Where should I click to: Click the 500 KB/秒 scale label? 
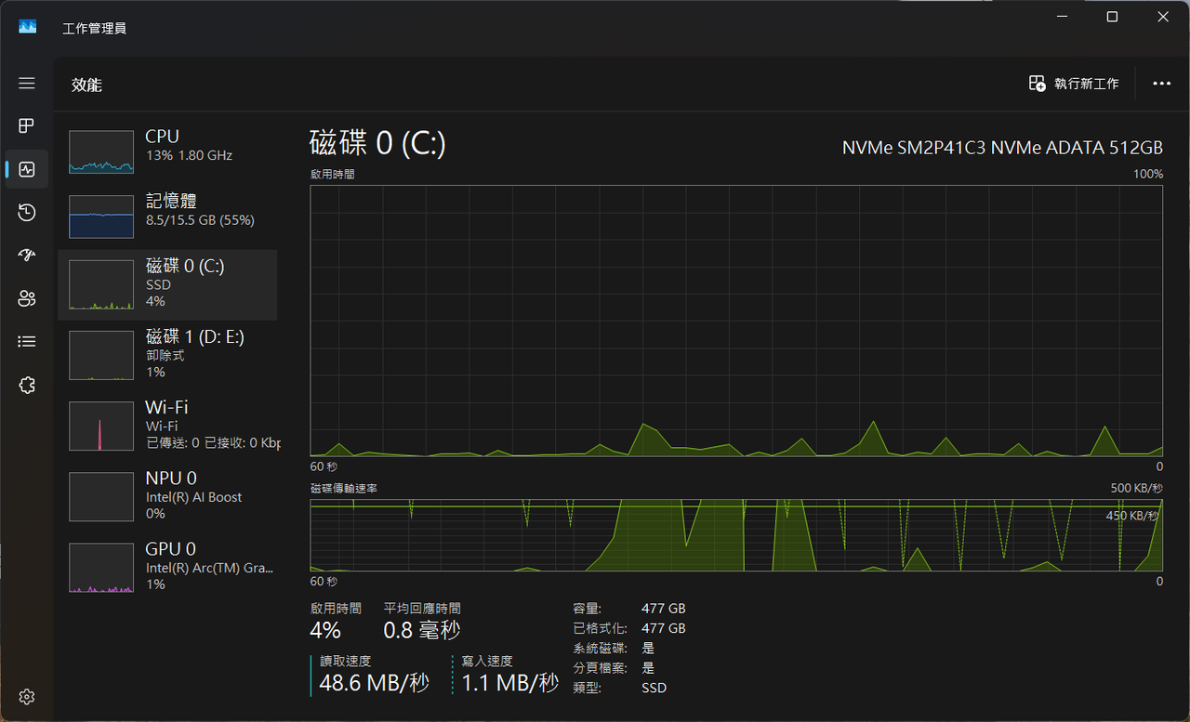coord(1136,488)
